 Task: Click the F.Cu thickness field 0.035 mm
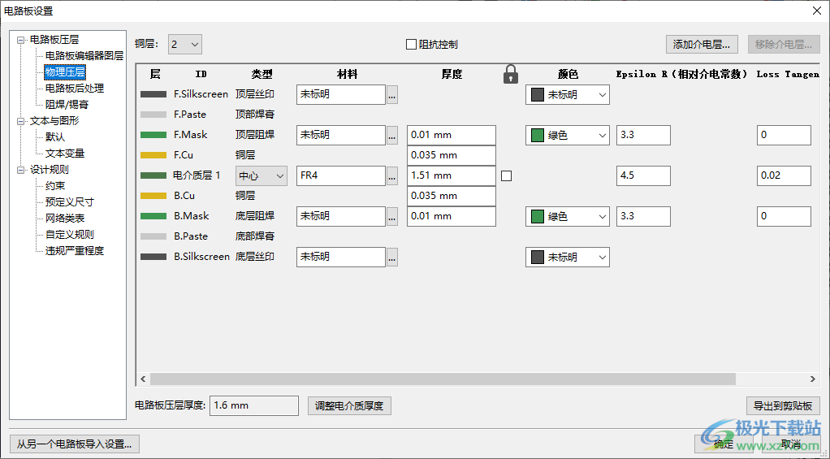point(452,156)
